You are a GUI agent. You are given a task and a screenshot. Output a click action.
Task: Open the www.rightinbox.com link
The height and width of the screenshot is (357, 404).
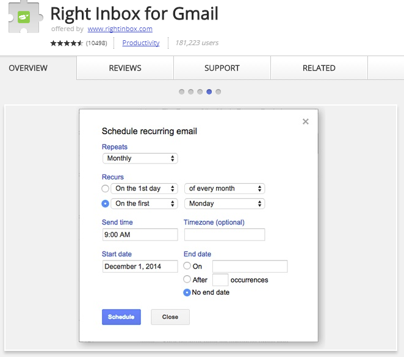tap(120, 29)
